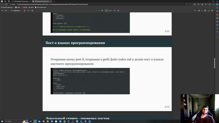Viewport: 219px width, 123px height.
Task: Print the PDF using printer icon
Action: click(199, 11)
